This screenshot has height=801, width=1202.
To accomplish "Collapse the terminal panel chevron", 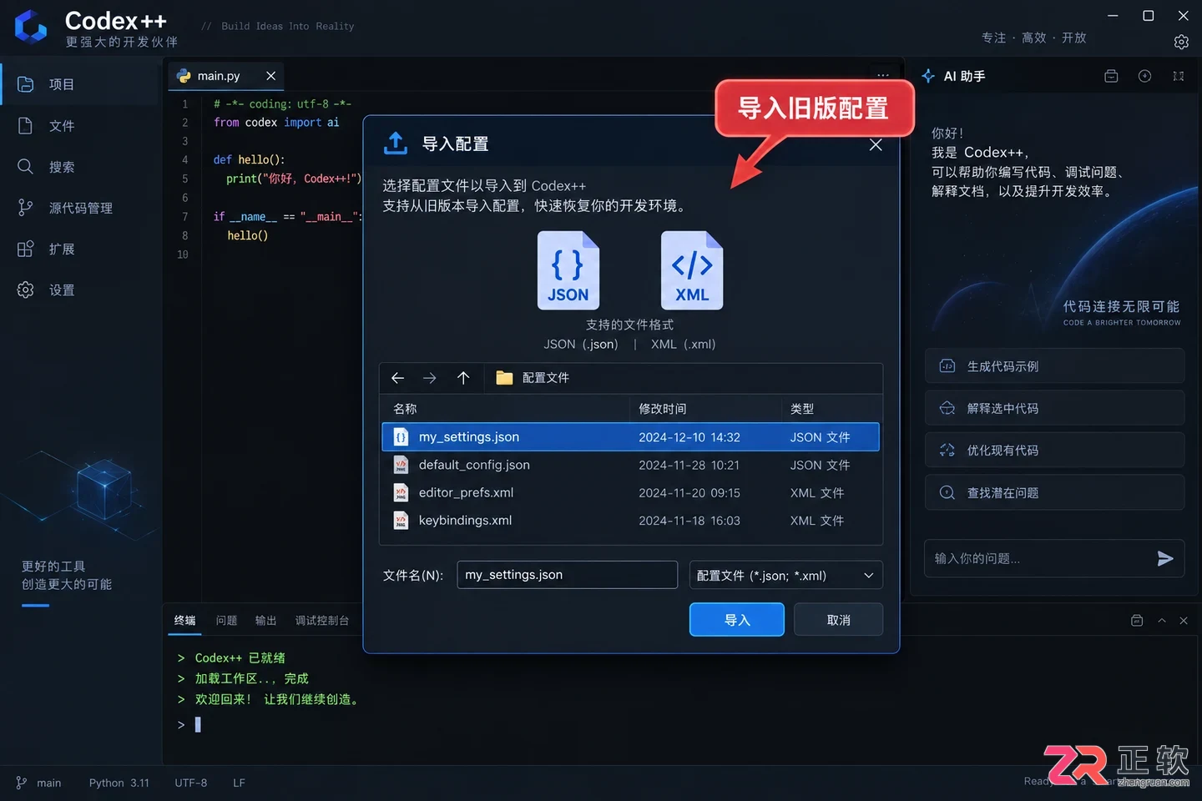I will [1162, 621].
